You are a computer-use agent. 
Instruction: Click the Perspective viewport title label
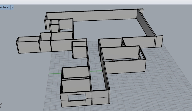[4, 7]
